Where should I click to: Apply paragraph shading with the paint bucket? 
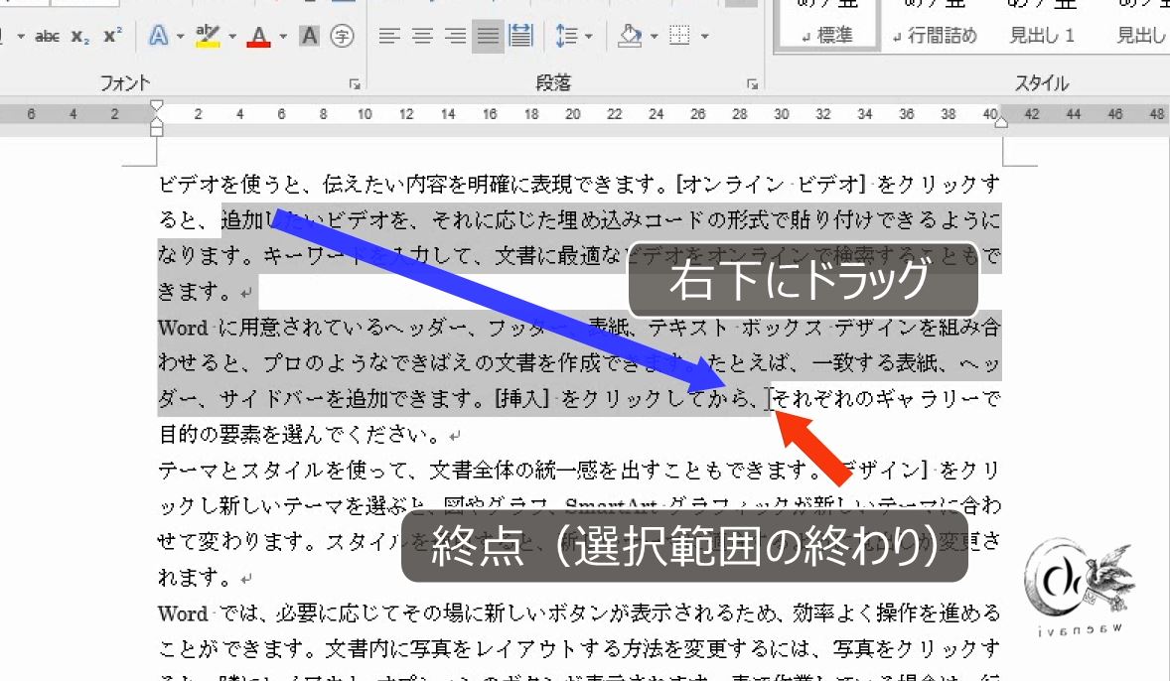[631, 36]
